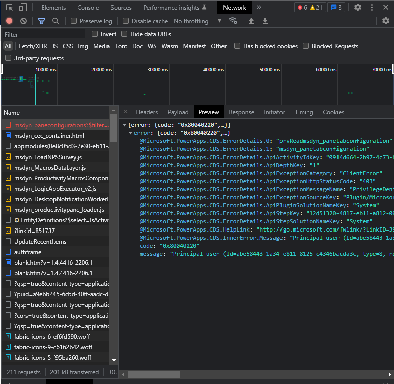394x384 pixels.
Task: Check Has blocked cookies
Action: tap(237, 46)
